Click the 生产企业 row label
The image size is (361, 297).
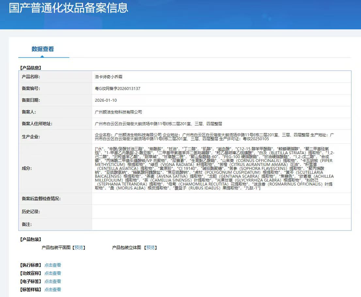[x=31, y=137]
